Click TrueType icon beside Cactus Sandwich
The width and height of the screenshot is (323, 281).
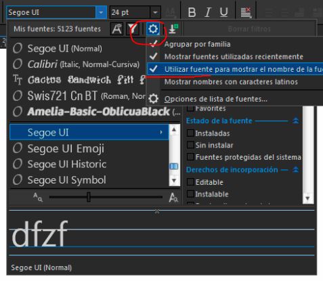[18, 80]
